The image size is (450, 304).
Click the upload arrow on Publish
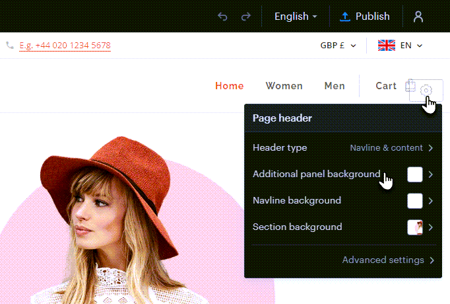pyautogui.click(x=344, y=17)
